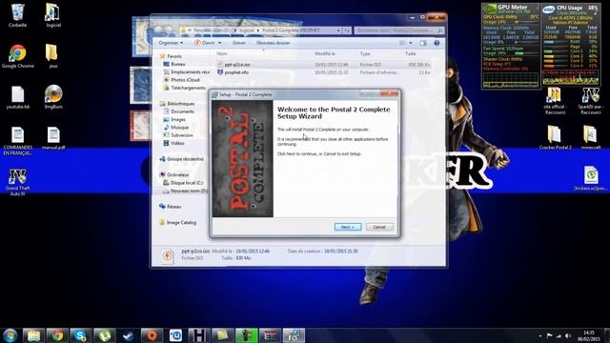Image resolution: width=610 pixels, height=343 pixels.
Task: Click Graver in the Explorer toolbar
Action: coord(239,43)
